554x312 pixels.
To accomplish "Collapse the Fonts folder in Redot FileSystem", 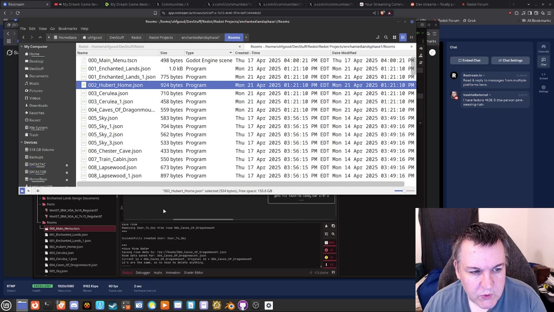I will [40, 204].
